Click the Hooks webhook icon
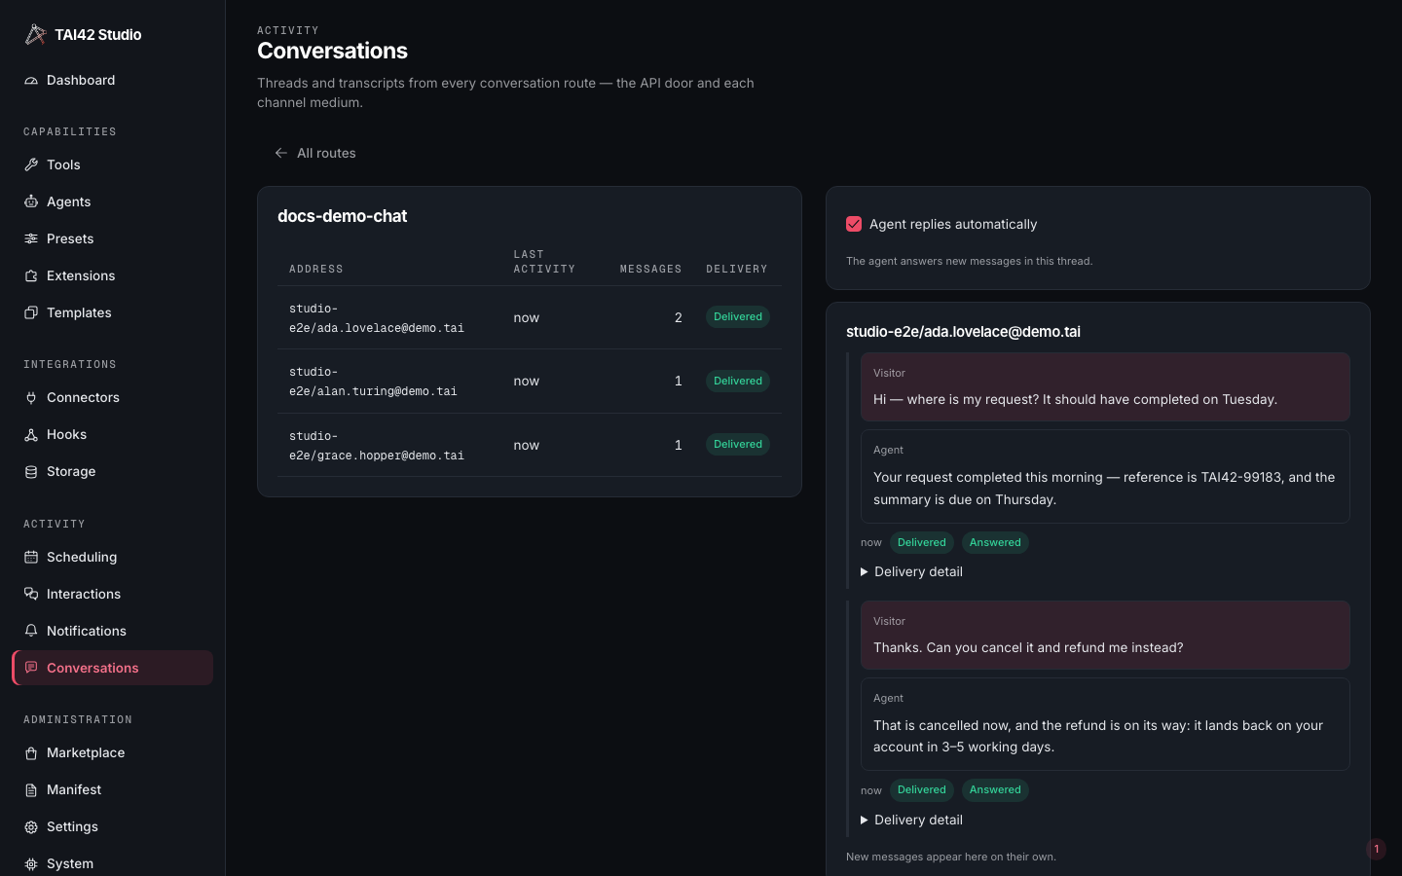The height and width of the screenshot is (876, 1402). point(31,435)
